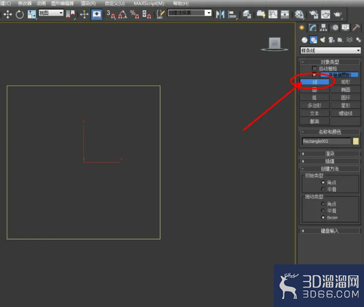Screen dimensions: 364x307
Task: Click the Align tool icon
Action: (232, 14)
